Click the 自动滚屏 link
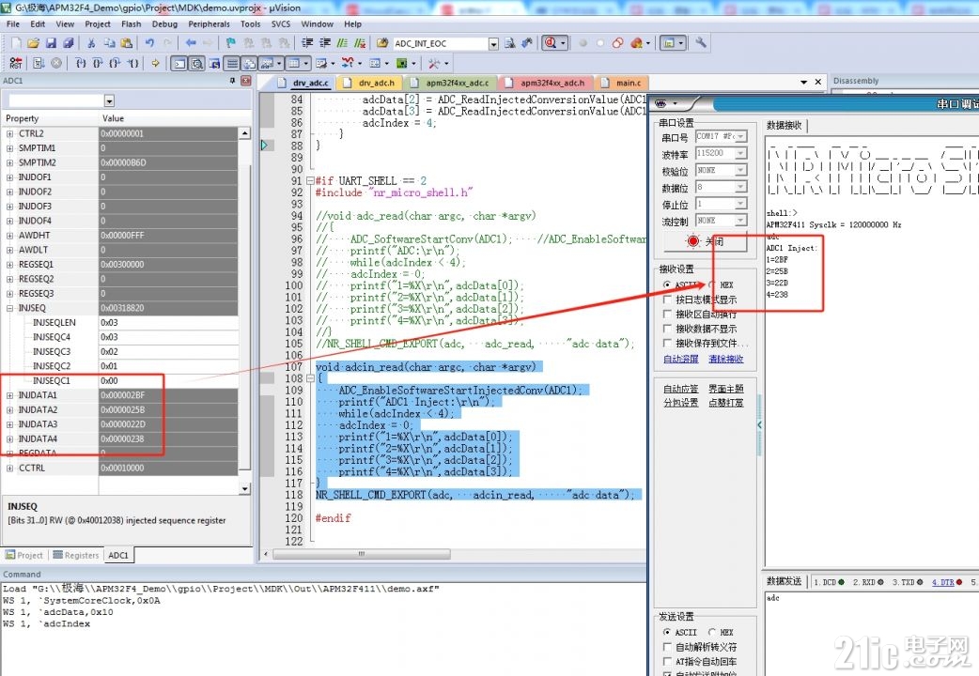Image resolution: width=979 pixels, height=676 pixels. coord(680,359)
